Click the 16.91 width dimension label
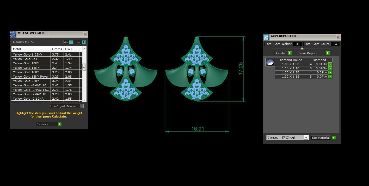The width and height of the screenshot is (369, 186). point(198,129)
